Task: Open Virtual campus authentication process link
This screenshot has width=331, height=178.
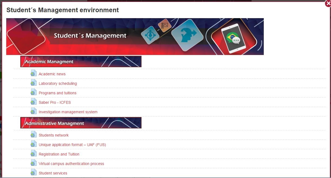Action: pyautogui.click(x=71, y=164)
